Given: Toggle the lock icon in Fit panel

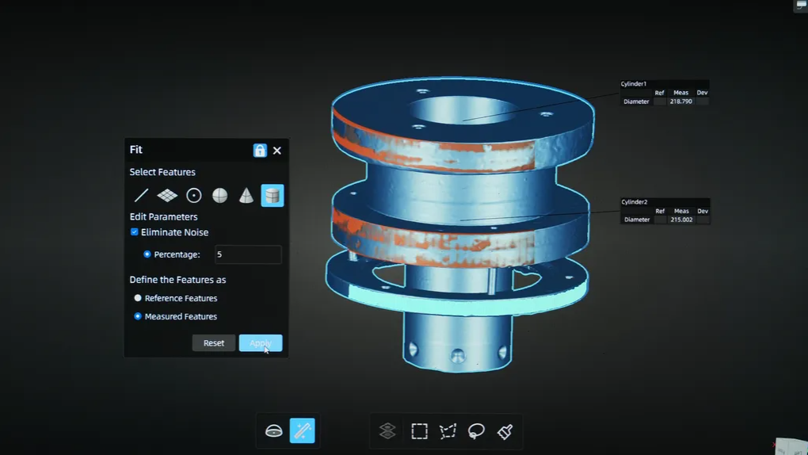Looking at the screenshot, I should [260, 150].
